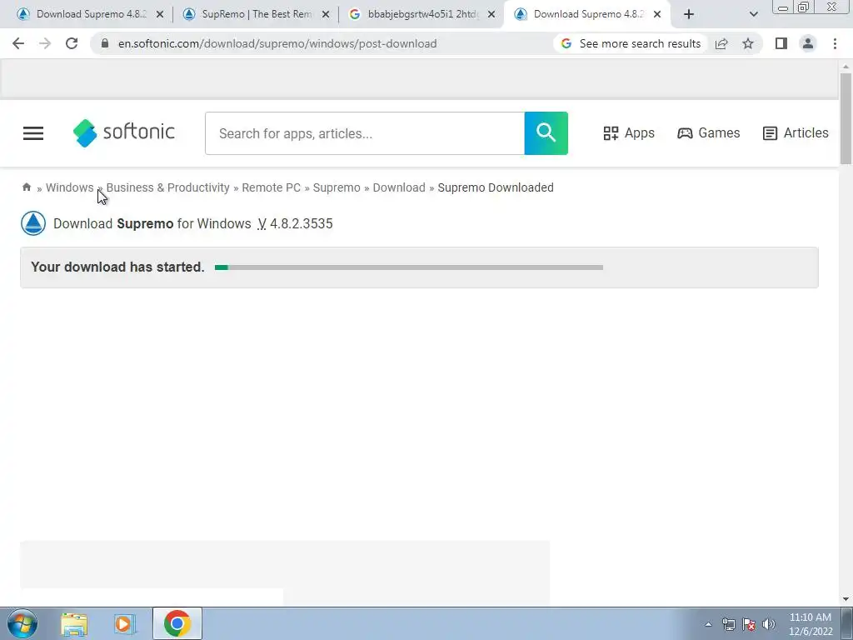This screenshot has width=853, height=640.
Task: Share this page via share icon
Action: tap(721, 43)
